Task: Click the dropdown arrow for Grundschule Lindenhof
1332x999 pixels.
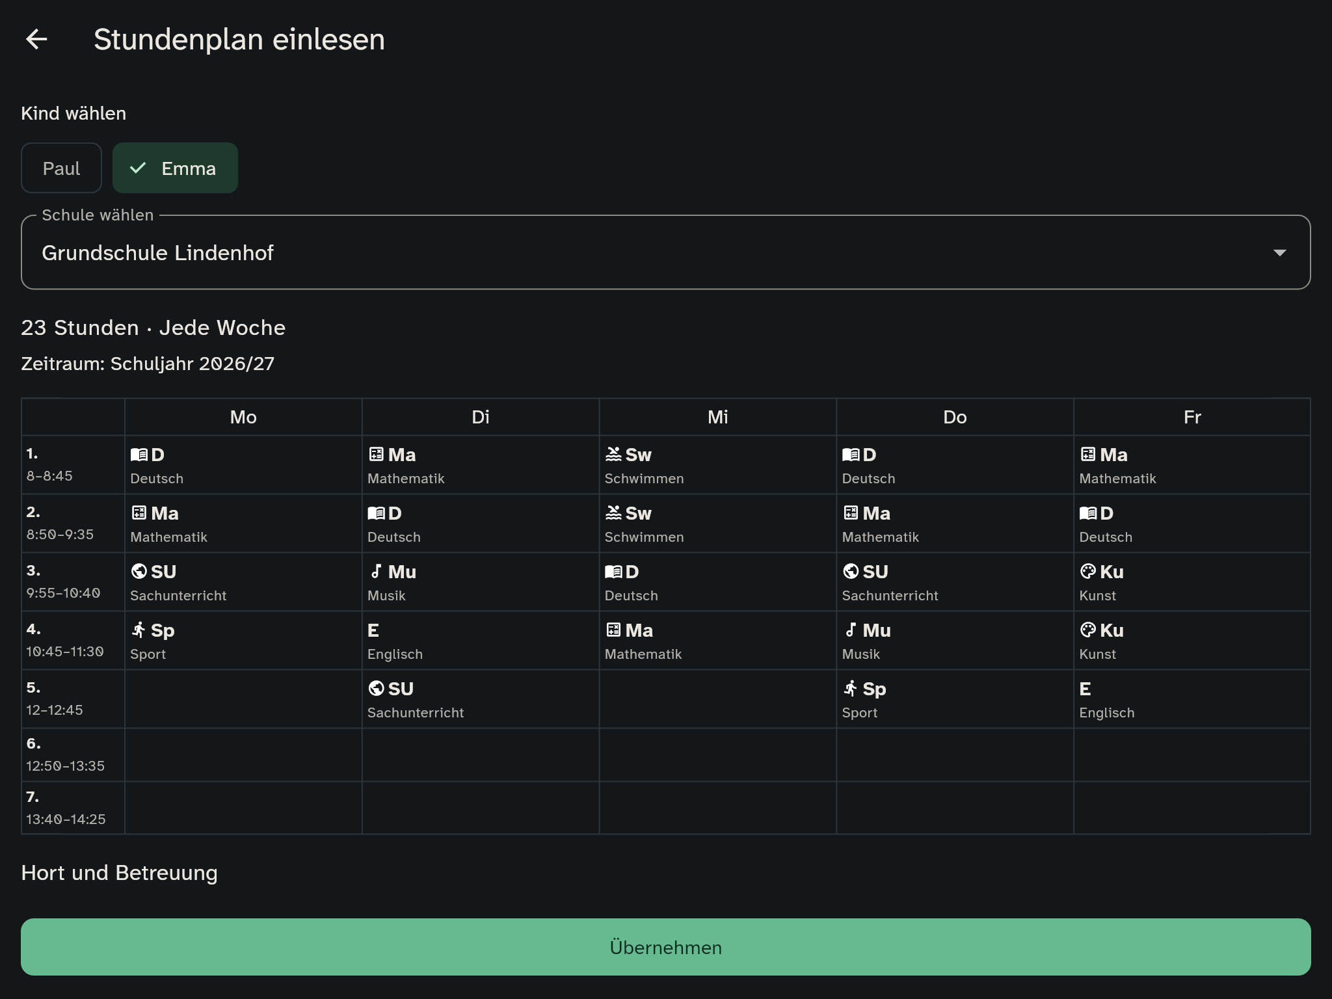Action: coord(1279,252)
